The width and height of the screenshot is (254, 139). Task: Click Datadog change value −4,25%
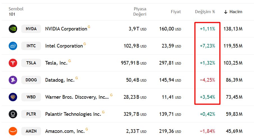click(x=207, y=80)
